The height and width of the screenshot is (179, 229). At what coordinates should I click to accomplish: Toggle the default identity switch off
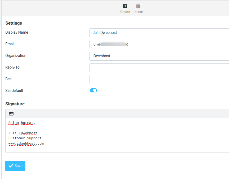[x=93, y=90]
